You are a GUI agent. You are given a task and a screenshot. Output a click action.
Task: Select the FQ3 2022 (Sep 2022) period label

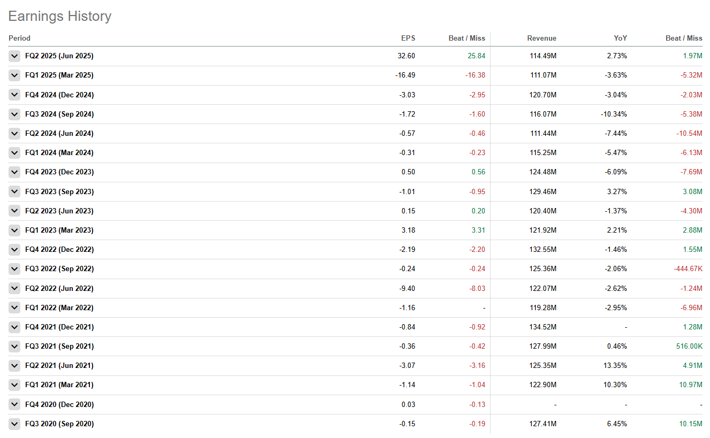point(59,269)
